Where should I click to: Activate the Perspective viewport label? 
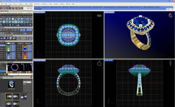tap(109, 12)
